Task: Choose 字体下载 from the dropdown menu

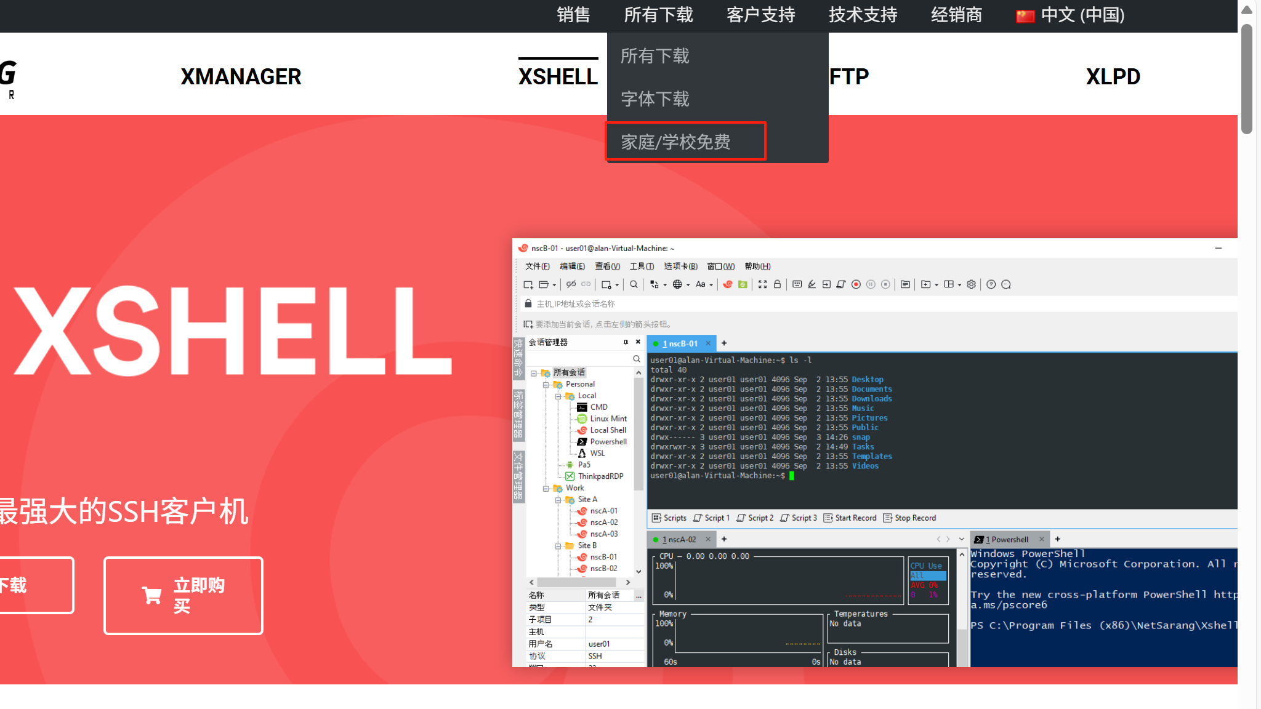Action: 655,99
